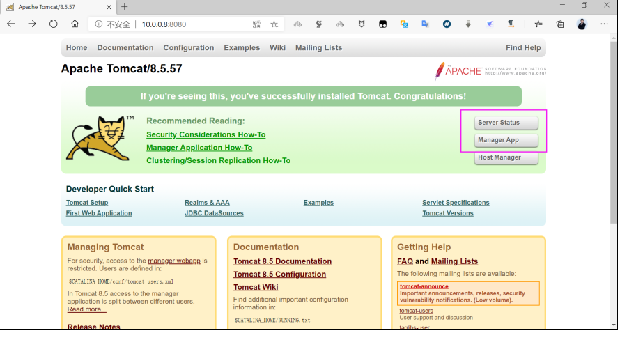Open Security Considerations How-To link

(206, 134)
